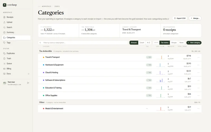Open the more menu for Office Supplies
Image resolution: width=211 pixels, height=132 pixels.
(x=198, y=96)
